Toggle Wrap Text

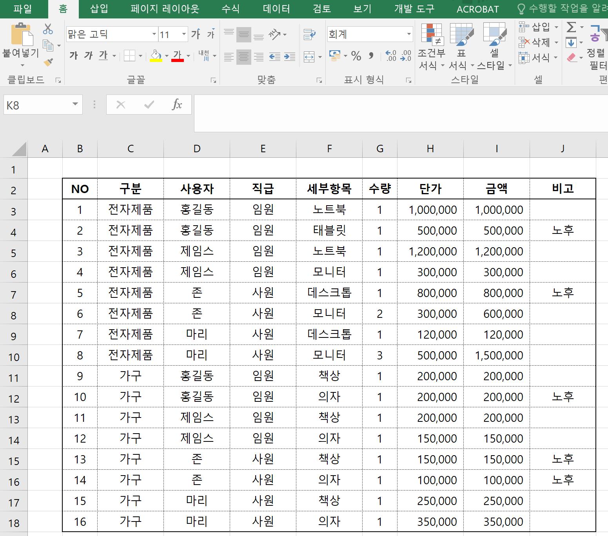(x=309, y=34)
